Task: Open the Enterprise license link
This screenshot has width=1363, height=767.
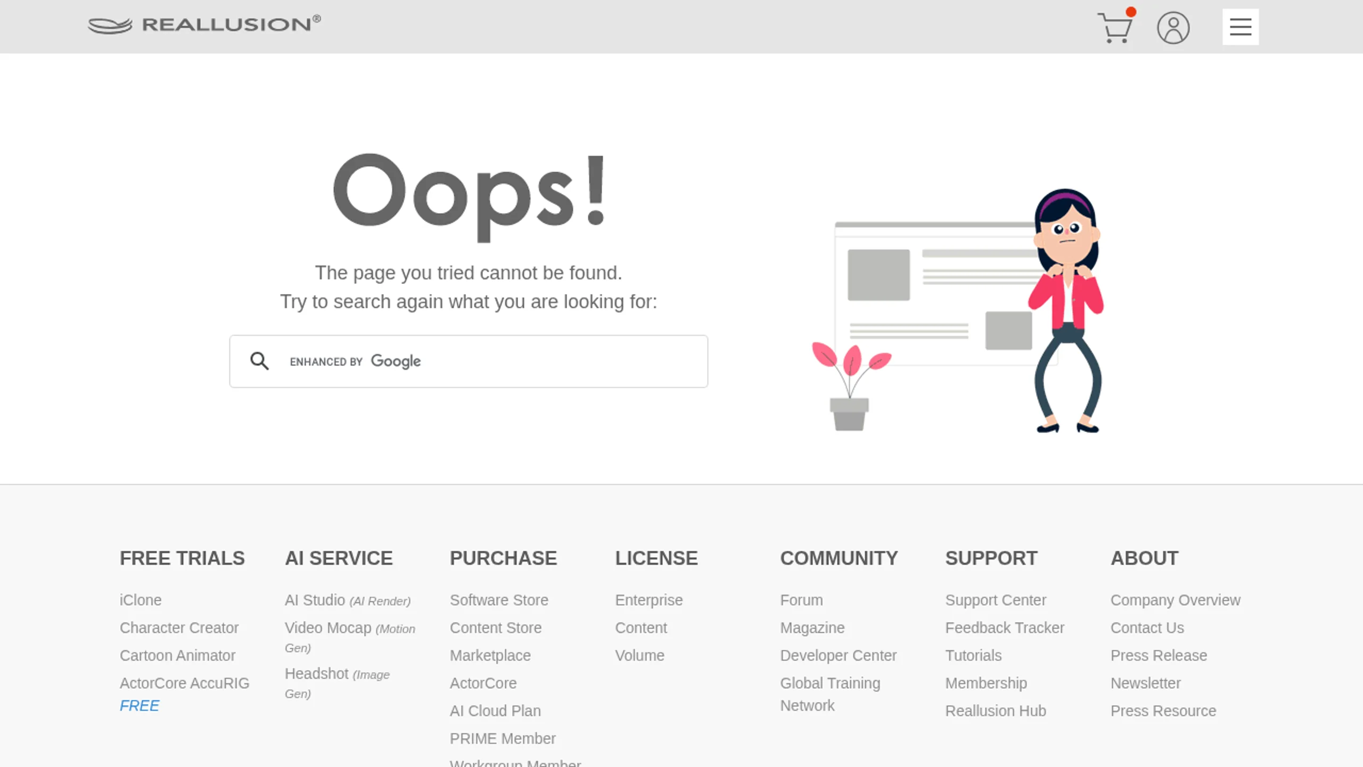Action: click(648, 600)
